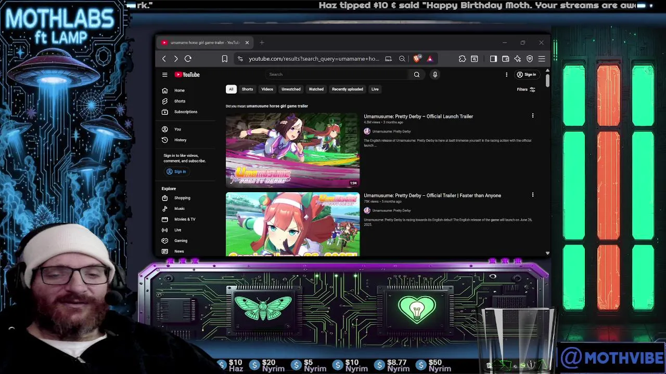Select the Watched filter chip
This screenshot has height=374, width=666.
point(316,89)
